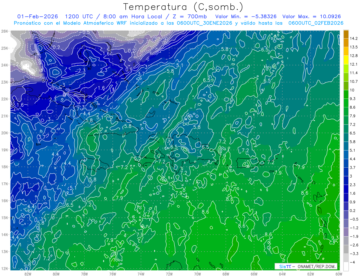Click the '25N' latitude axis label
Image resolution: width=360 pixels, height=278 pixels.
[x=4, y=48]
